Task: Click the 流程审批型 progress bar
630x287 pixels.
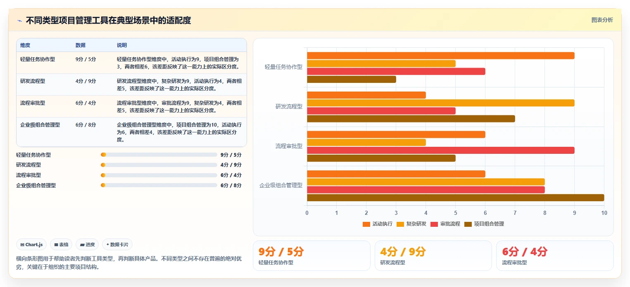Action: tap(159, 175)
